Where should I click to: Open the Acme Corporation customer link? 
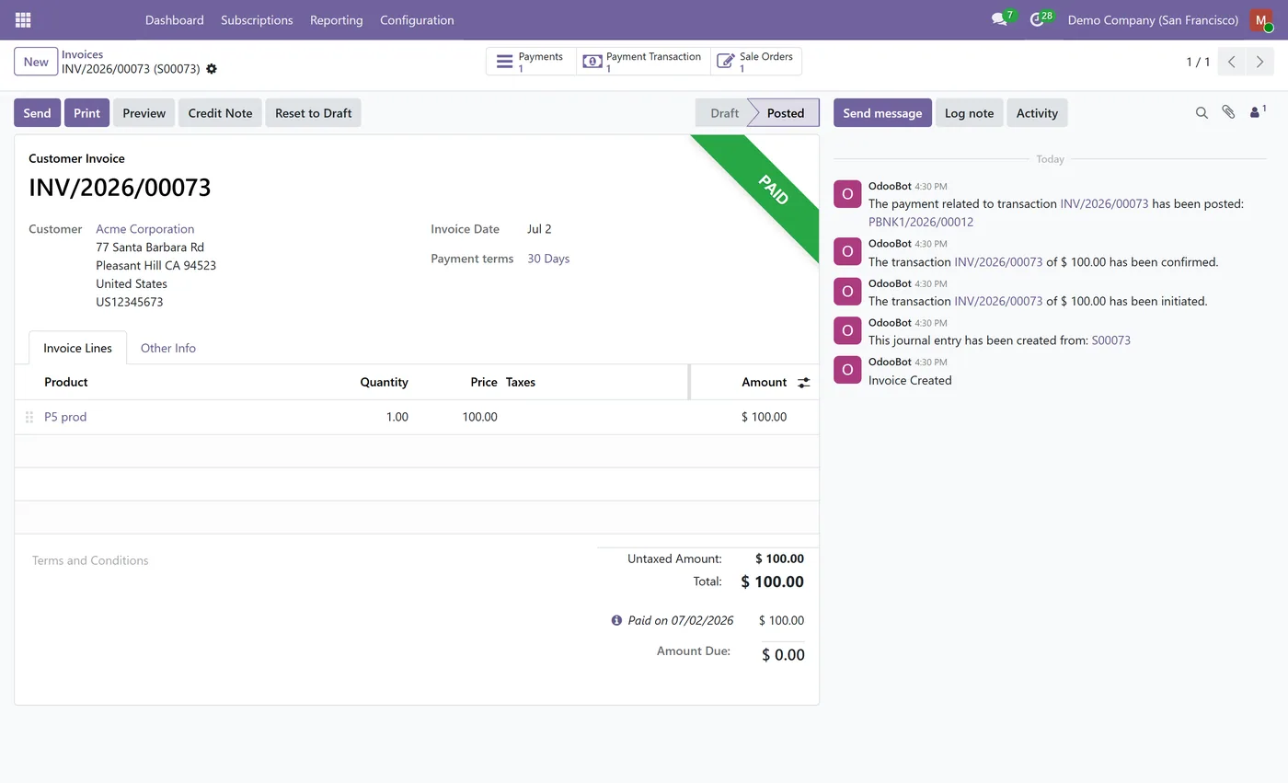point(145,229)
